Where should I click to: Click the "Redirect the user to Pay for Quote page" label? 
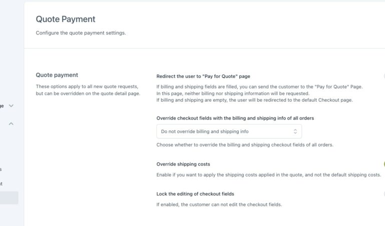coord(203,76)
